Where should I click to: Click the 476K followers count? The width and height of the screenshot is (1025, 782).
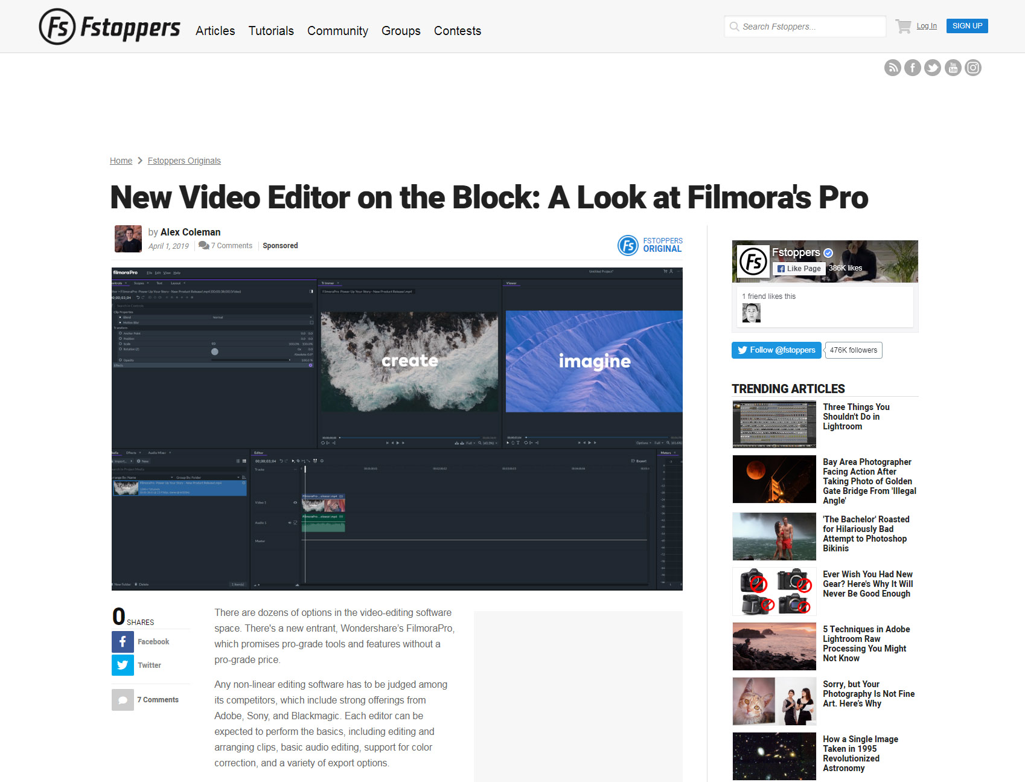[x=853, y=350]
